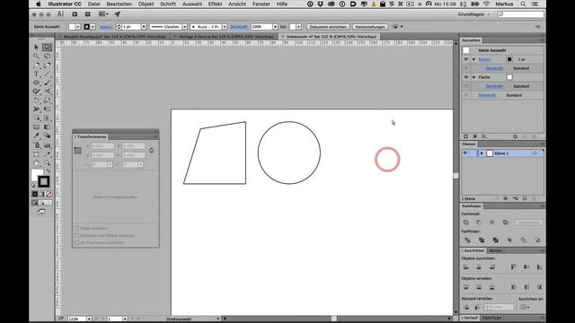This screenshot has height=323, width=575.
Task: Select the Scissors tool
Action: [x=47, y=92]
